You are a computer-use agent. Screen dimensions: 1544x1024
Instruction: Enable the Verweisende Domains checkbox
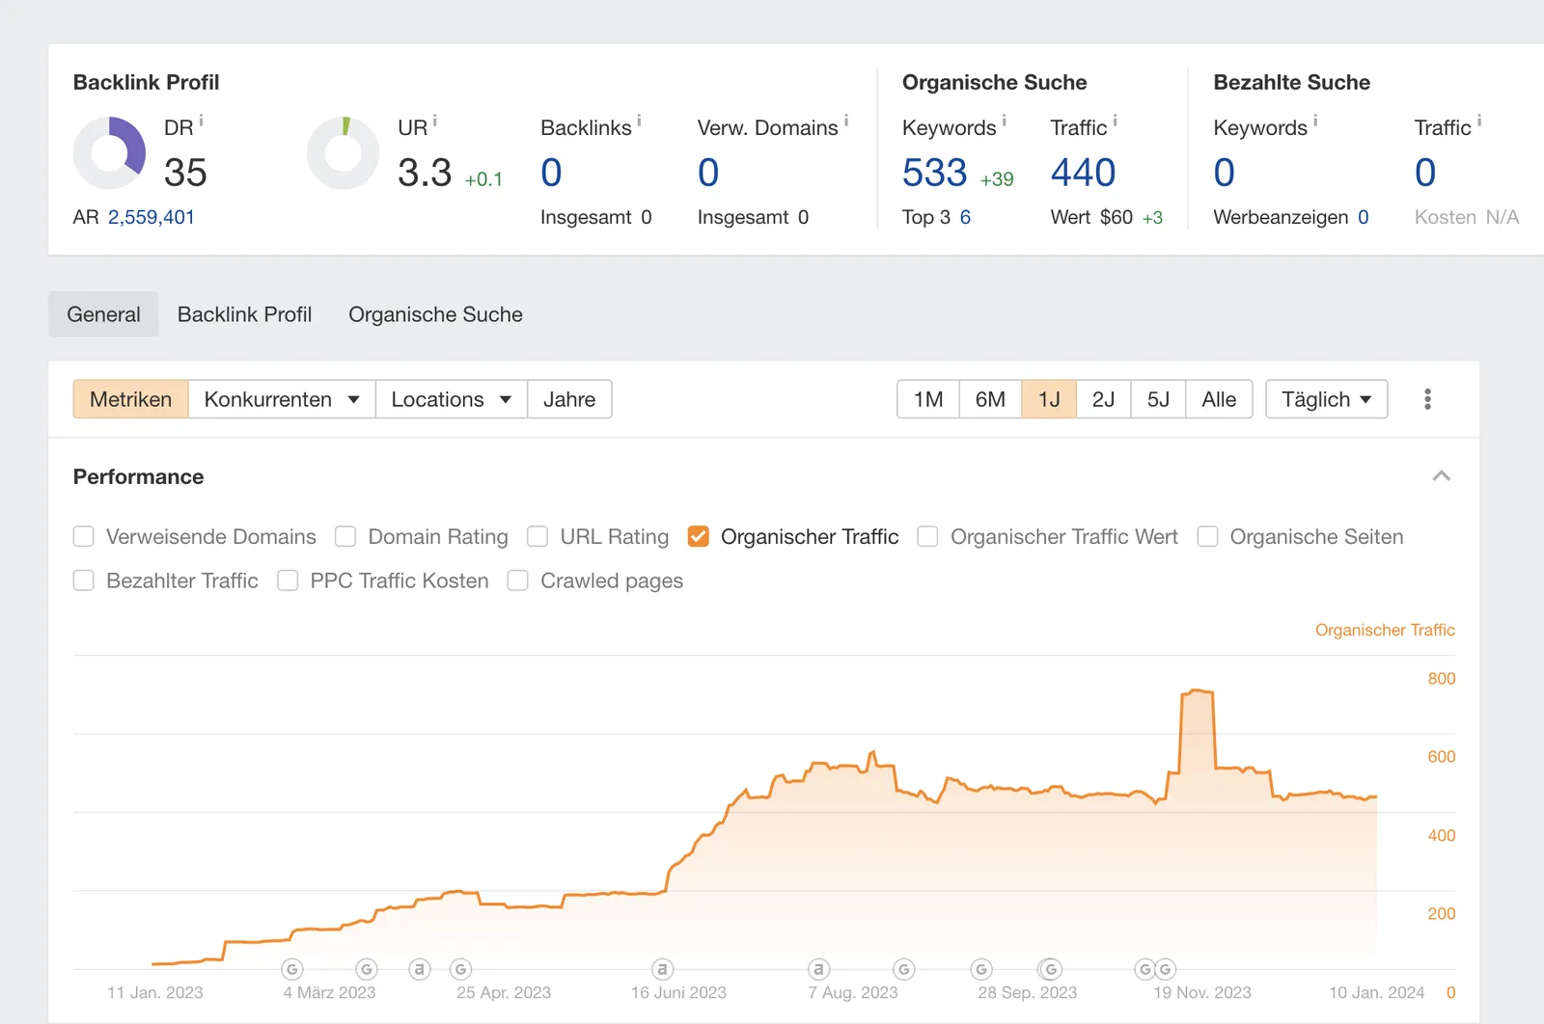point(84,536)
